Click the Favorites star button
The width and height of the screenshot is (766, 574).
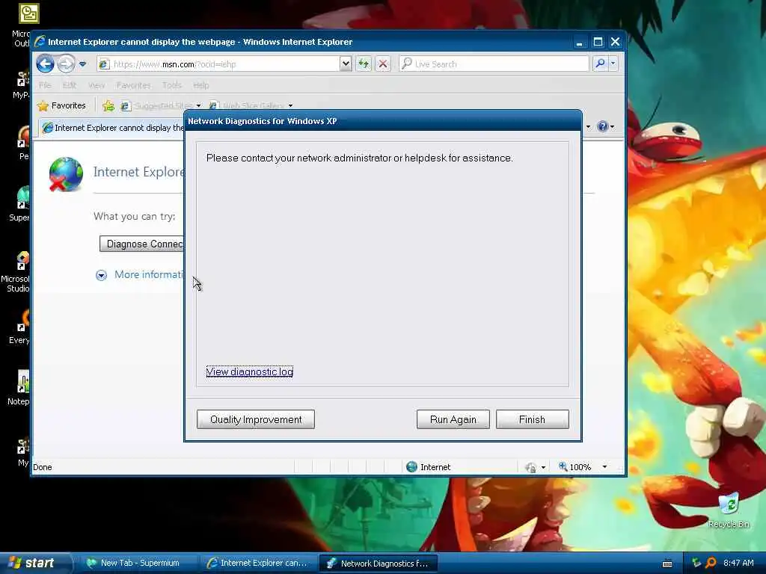[x=62, y=105]
